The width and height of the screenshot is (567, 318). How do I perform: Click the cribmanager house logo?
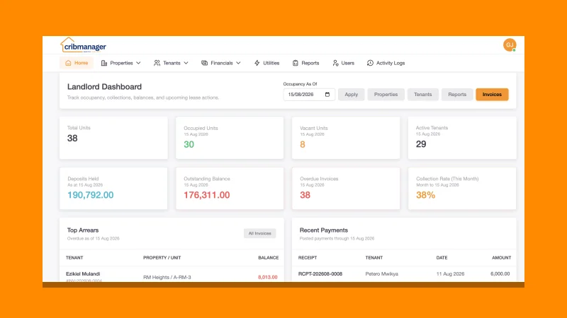point(83,45)
